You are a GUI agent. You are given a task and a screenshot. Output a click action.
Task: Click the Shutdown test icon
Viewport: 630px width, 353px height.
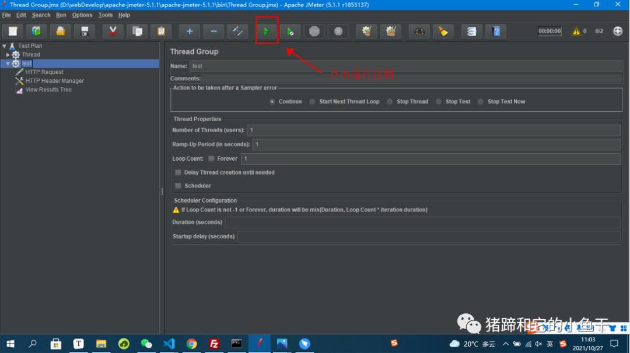(x=338, y=31)
